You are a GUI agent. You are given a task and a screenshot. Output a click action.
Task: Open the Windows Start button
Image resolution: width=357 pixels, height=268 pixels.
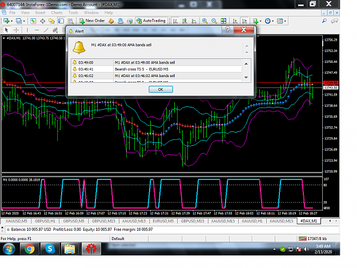tap(9, 249)
